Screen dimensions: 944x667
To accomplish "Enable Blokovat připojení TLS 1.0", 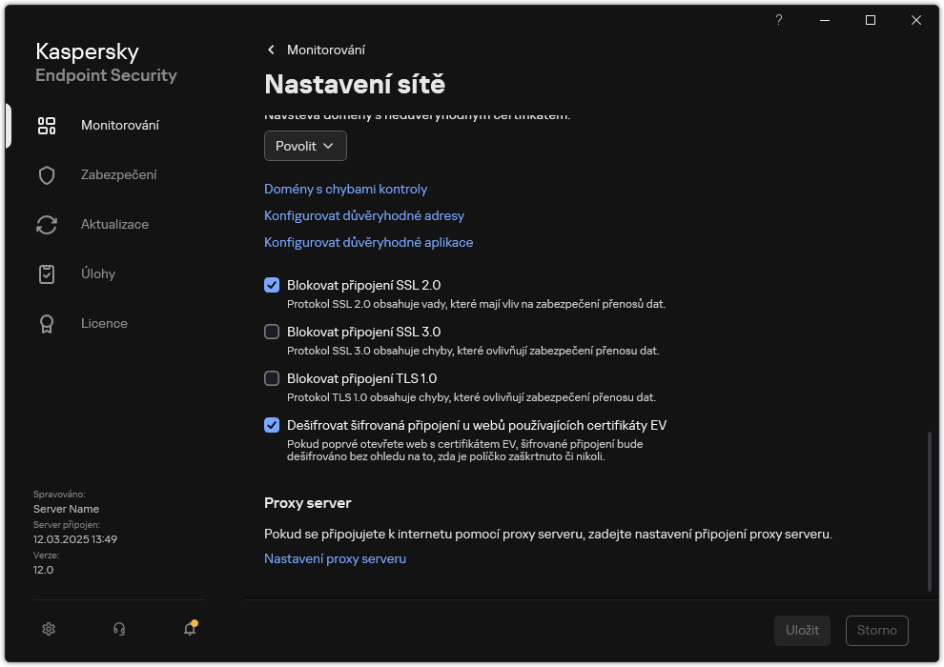I will click(x=272, y=377).
